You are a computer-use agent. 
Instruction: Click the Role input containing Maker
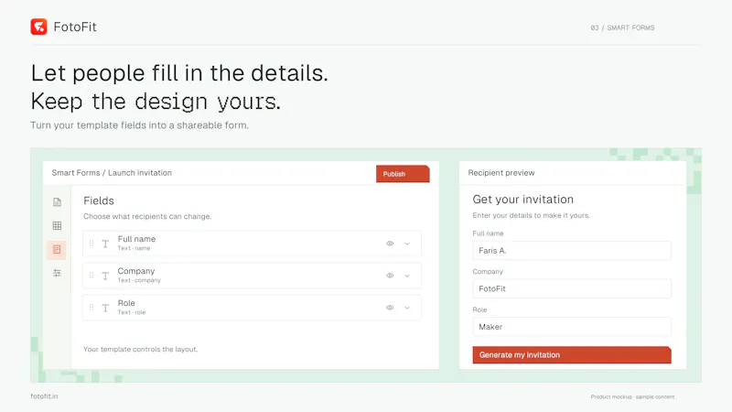[x=572, y=327]
